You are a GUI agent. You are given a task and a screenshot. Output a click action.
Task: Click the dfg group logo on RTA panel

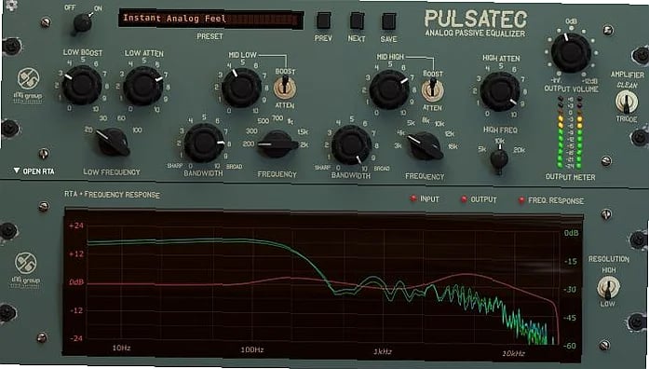(x=26, y=269)
